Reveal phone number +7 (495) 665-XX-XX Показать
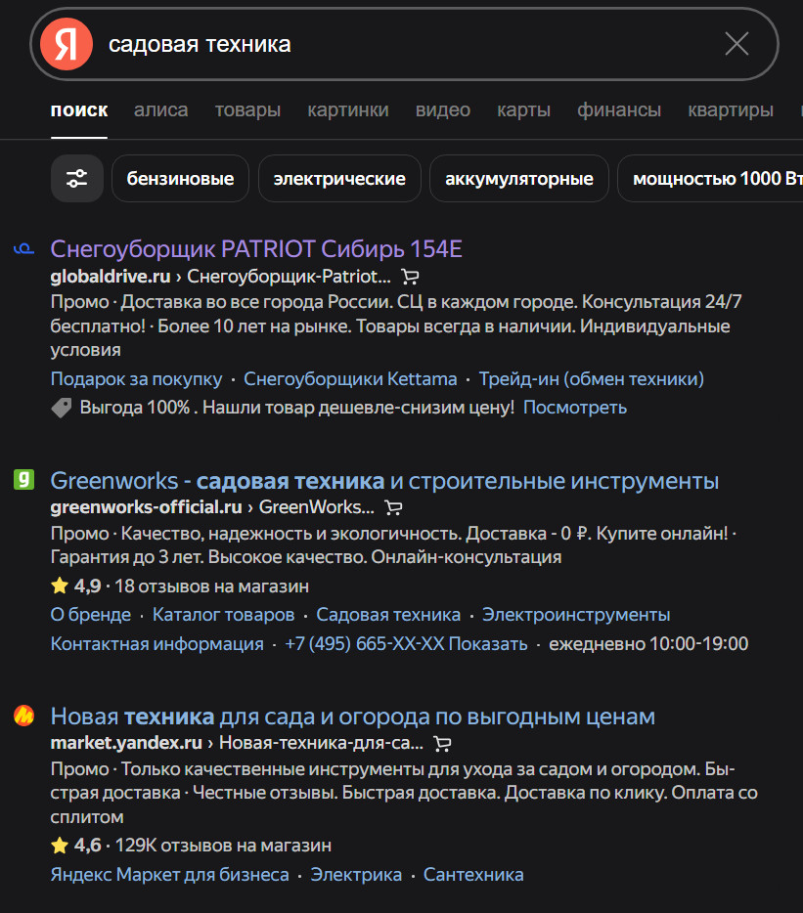This screenshot has width=803, height=913. click(x=406, y=644)
